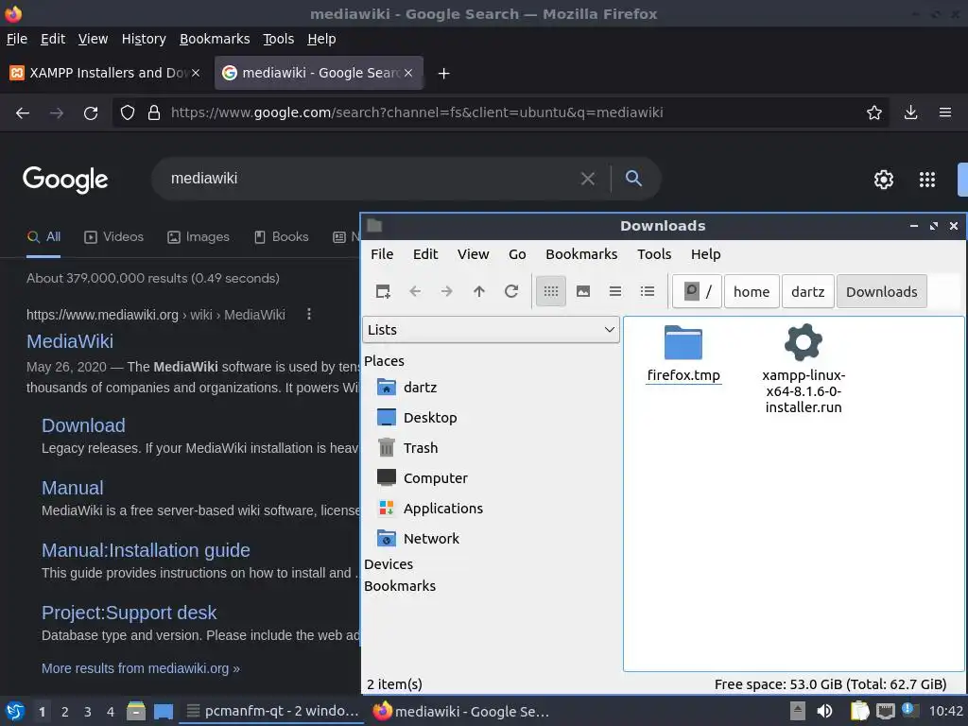
Task: Switch to virtual desktop 2
Action: [65, 712]
